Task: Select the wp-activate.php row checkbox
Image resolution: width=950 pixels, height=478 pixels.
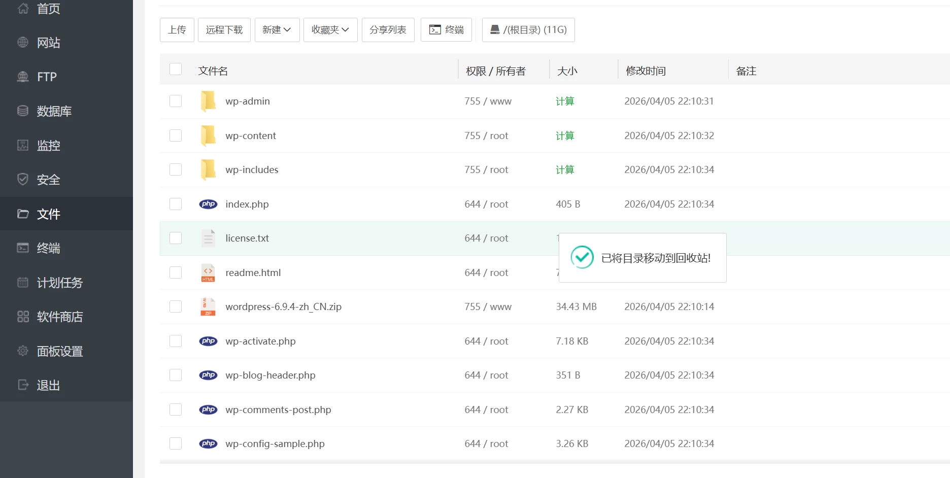Action: (176, 341)
